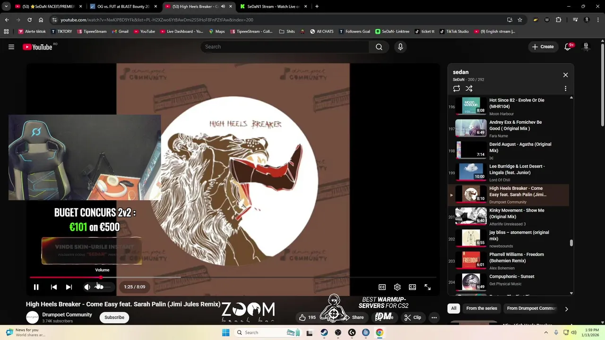Open Chrome tab search dropdown
605x340 pixels.
6,7
